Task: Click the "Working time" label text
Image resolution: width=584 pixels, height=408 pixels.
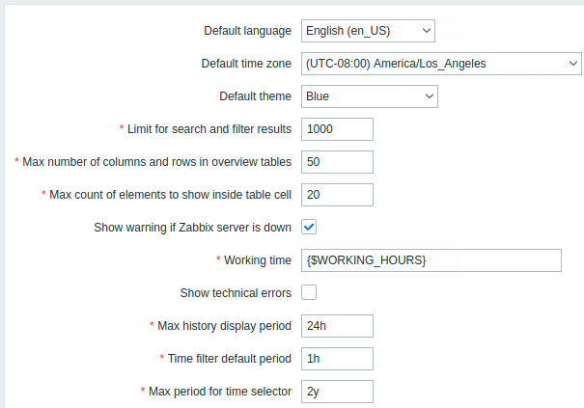Action: tap(258, 260)
